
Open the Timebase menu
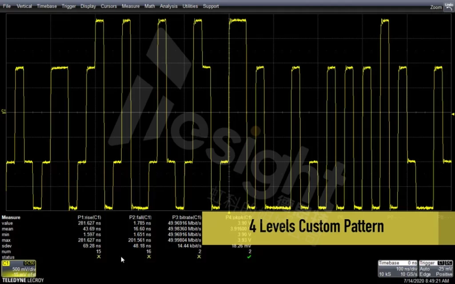coord(47,6)
